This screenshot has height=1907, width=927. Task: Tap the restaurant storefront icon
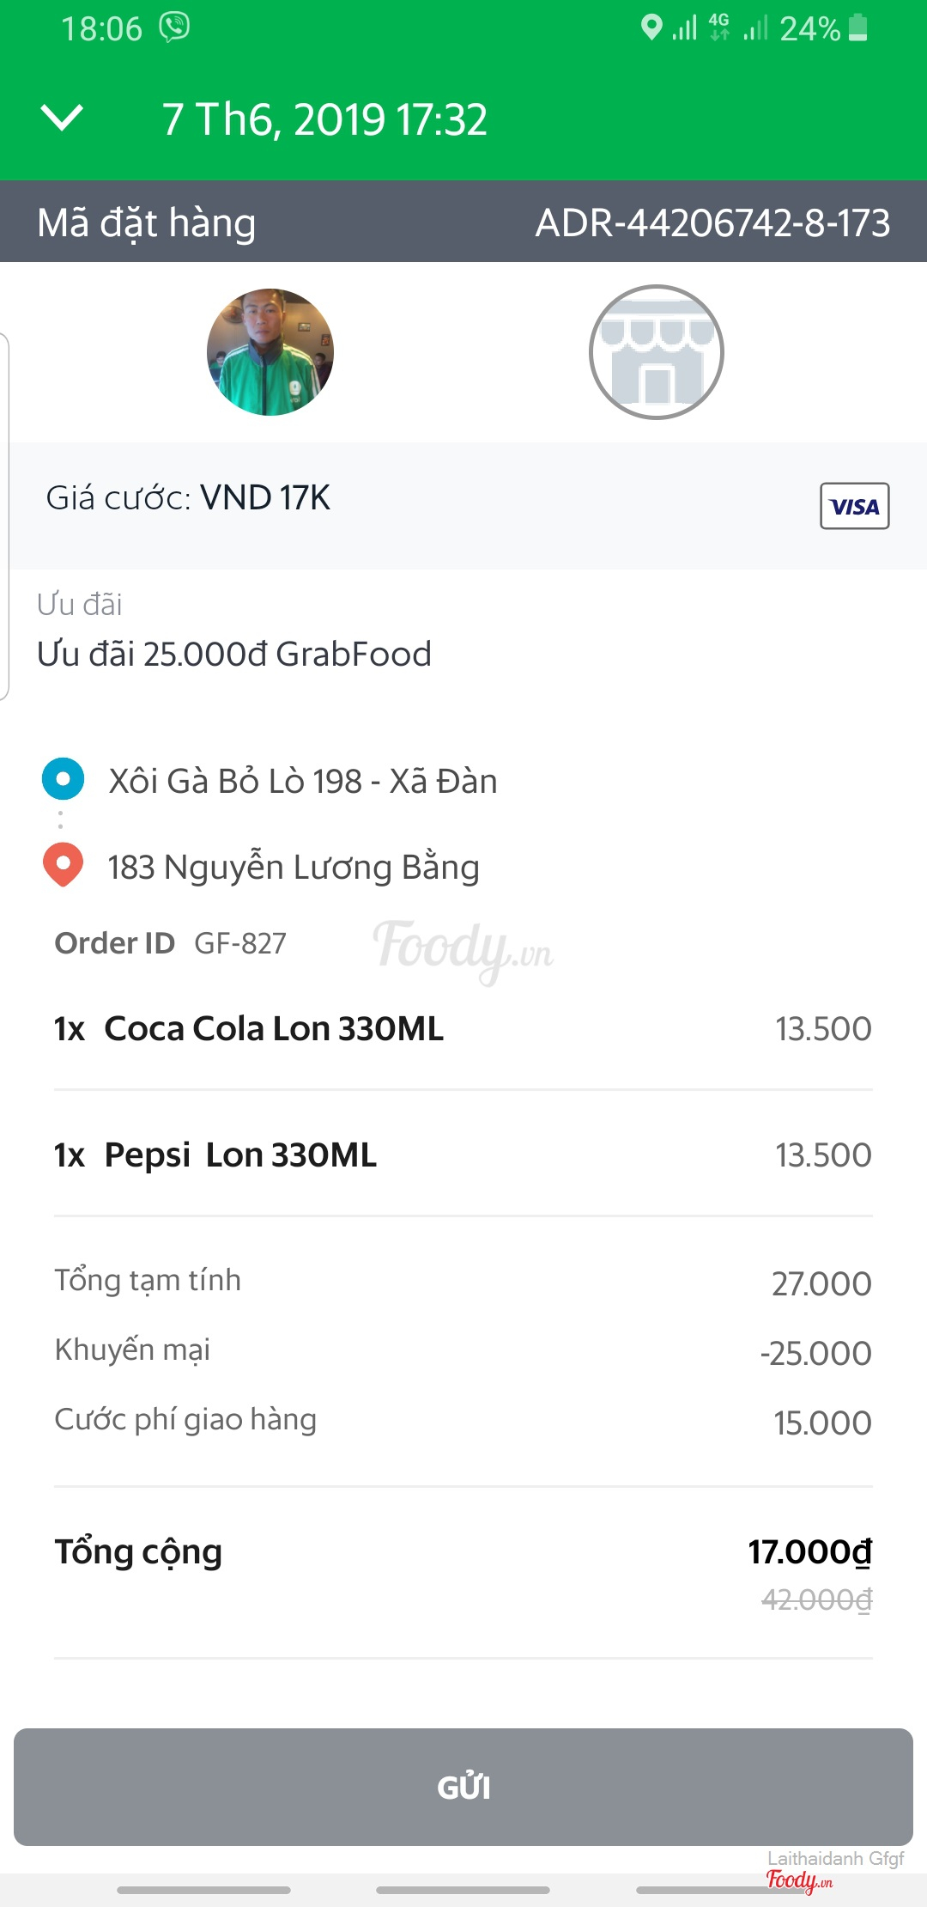click(x=657, y=352)
